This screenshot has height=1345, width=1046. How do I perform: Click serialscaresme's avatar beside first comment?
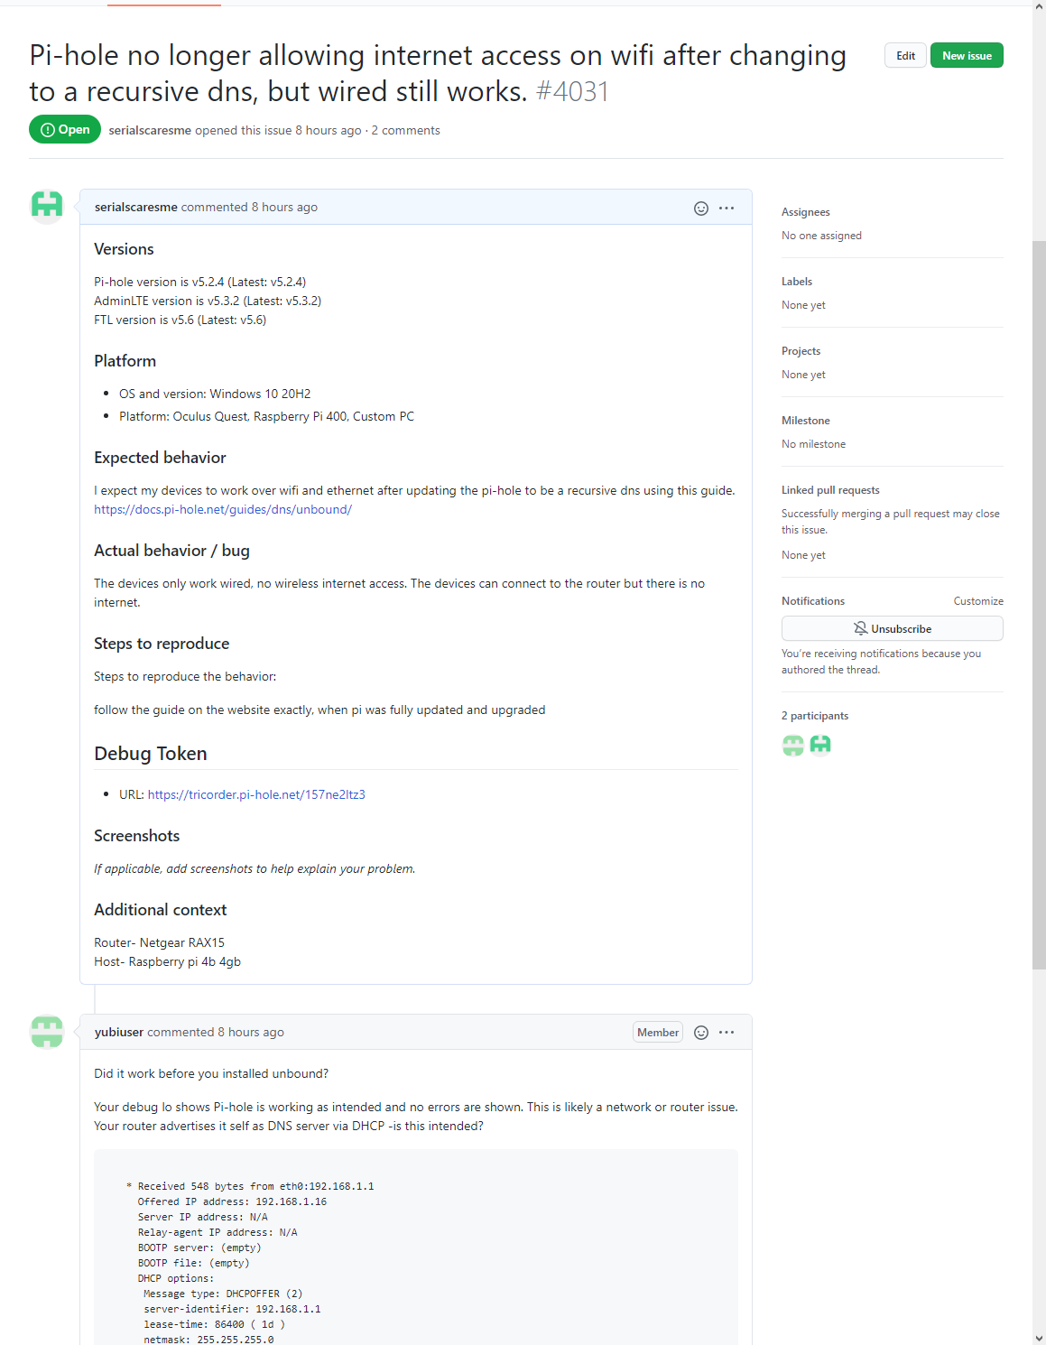coord(47,206)
